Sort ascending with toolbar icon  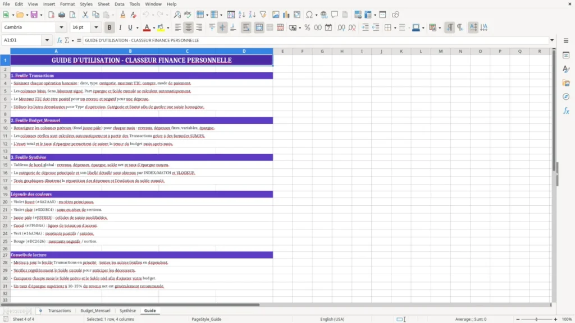[x=241, y=15]
